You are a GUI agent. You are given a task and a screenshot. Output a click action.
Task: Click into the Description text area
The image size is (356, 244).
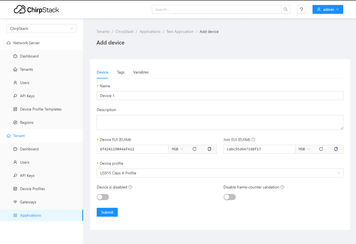220,122
